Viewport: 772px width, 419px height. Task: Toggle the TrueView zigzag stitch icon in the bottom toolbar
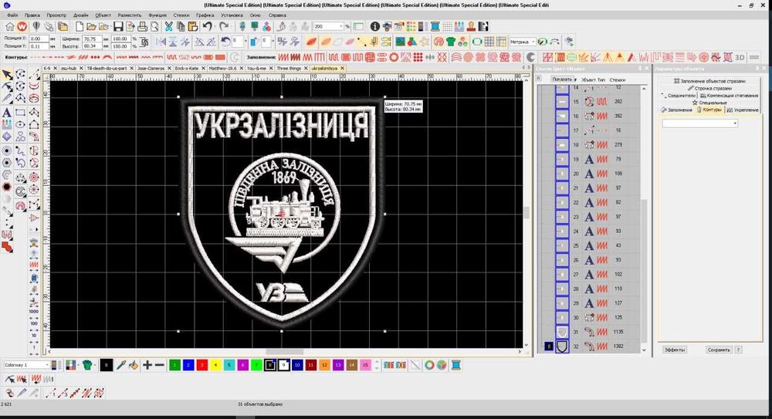tap(36, 379)
